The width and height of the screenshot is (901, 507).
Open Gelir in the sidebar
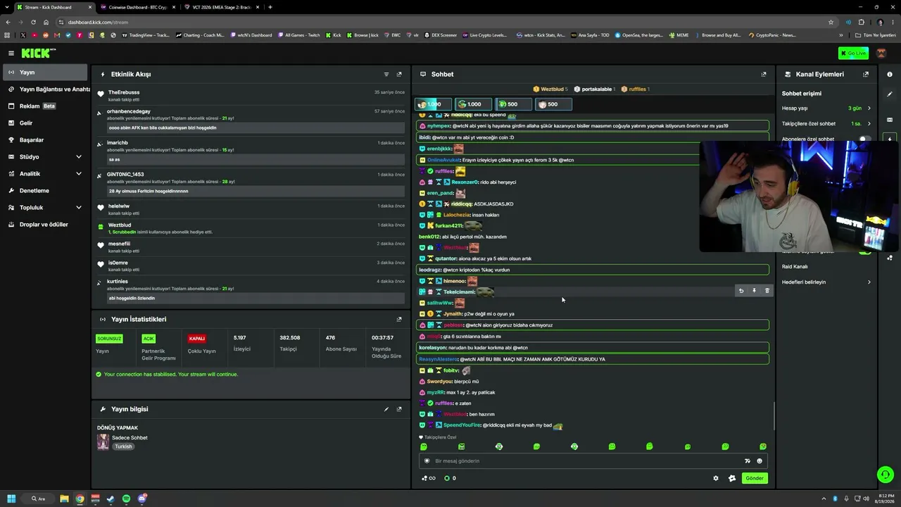click(45, 123)
